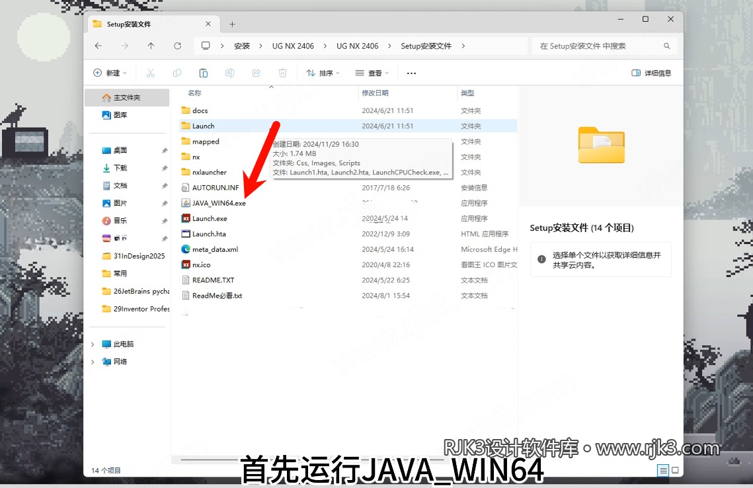Open the 查看 view dropdown
753x488 pixels.
point(372,73)
